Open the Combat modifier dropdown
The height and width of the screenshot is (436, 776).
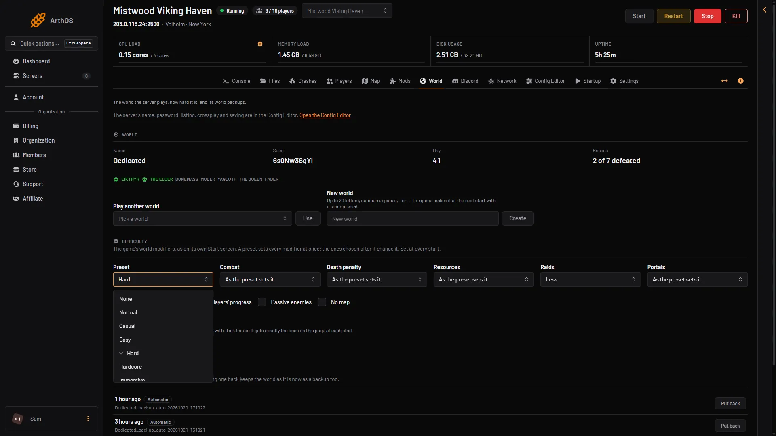[x=270, y=279]
